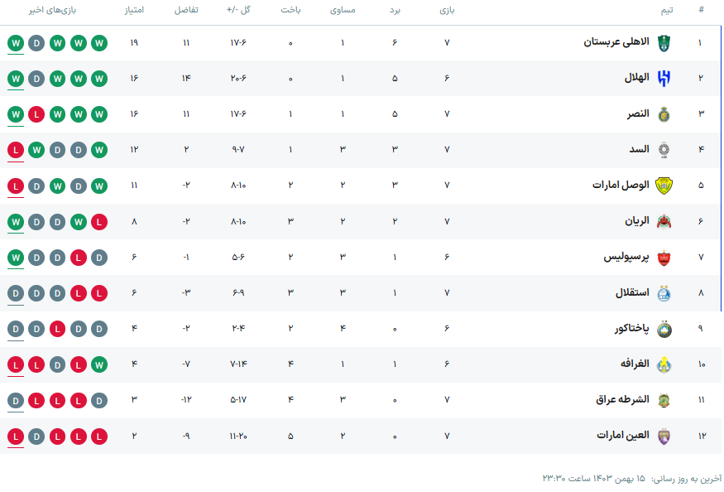Click the Al-Sadd team logo
Image resolution: width=724 pixels, height=492 pixels.
(x=664, y=150)
